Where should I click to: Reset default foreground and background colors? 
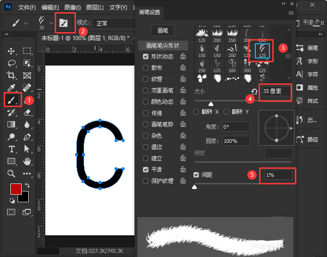12,201
